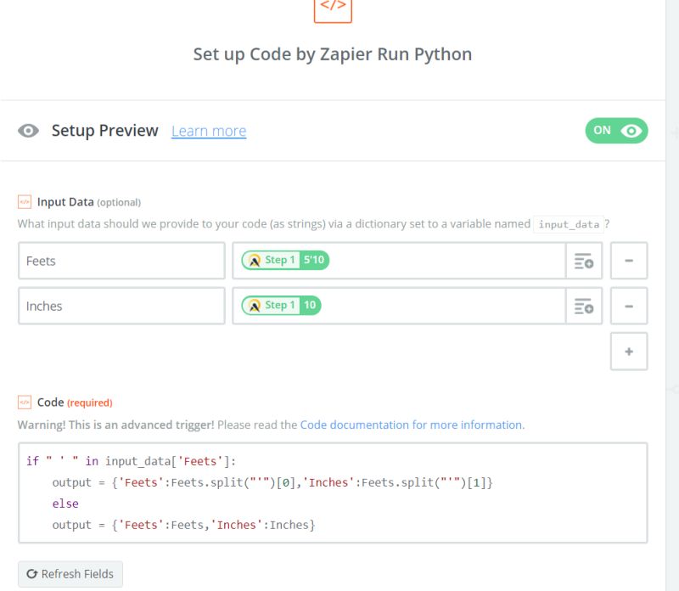Click the Step 1 avatar icon in Feets row

tap(252, 261)
